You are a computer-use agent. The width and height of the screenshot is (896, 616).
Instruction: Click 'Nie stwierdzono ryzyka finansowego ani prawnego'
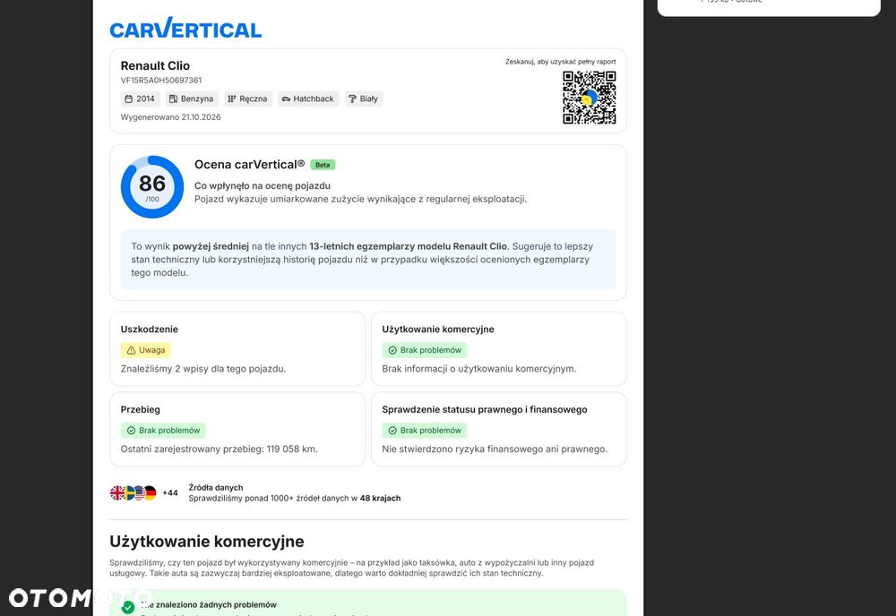coord(495,449)
